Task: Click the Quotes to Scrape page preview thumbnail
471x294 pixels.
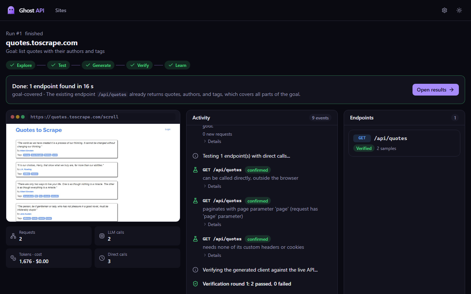Action: click(93, 173)
